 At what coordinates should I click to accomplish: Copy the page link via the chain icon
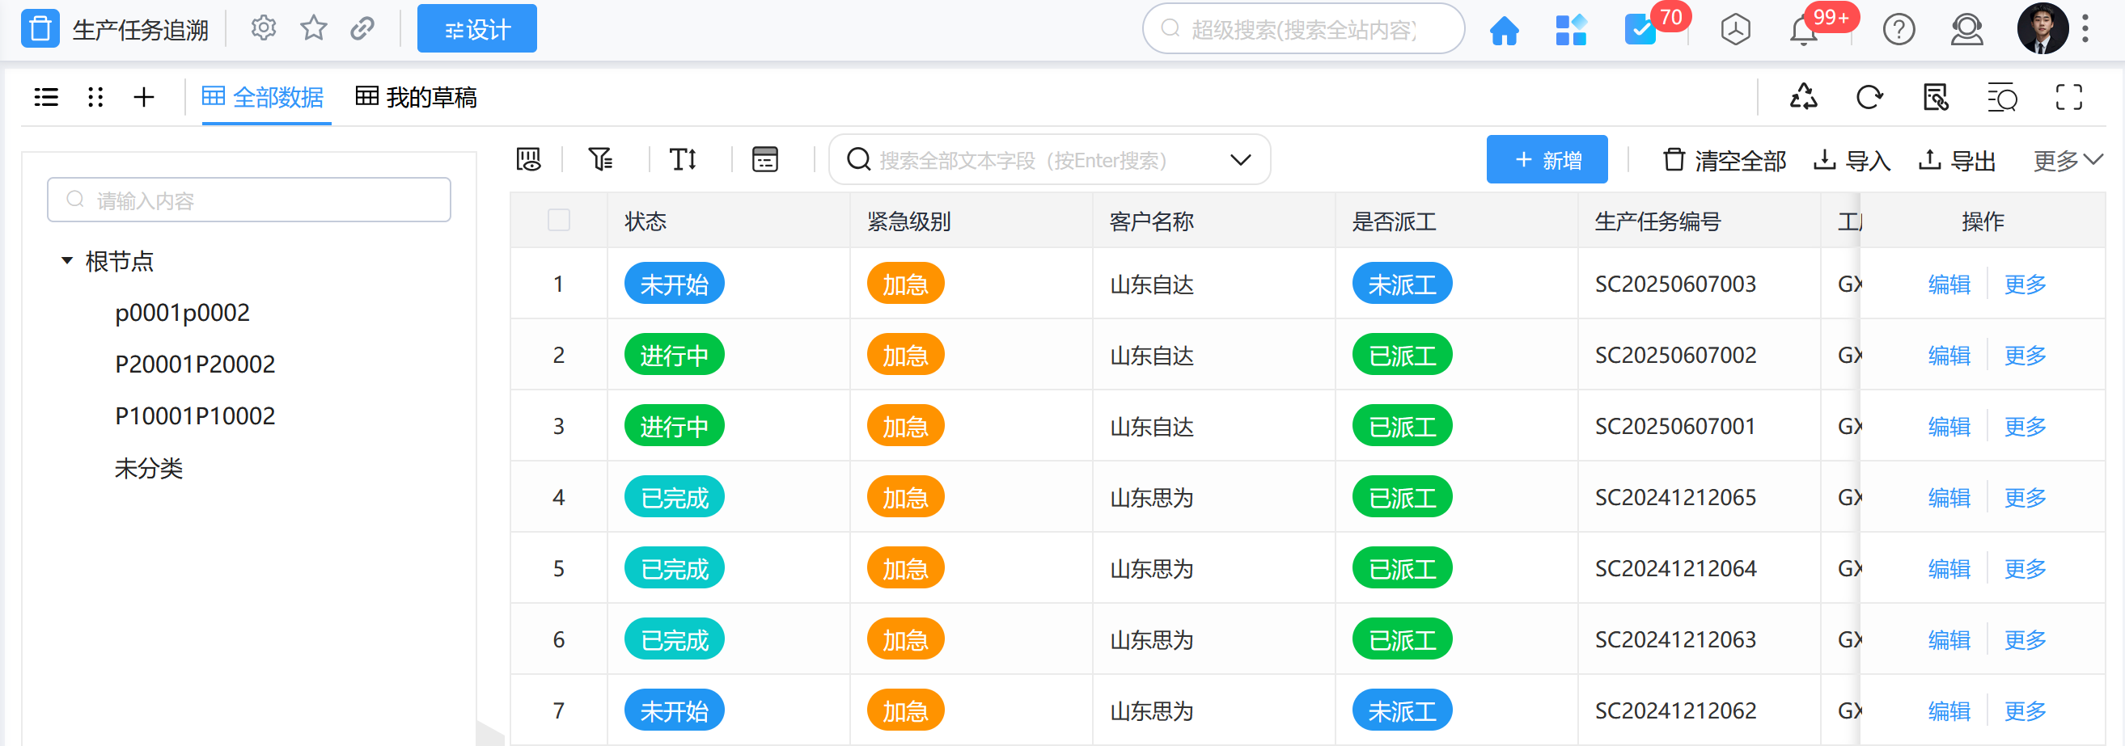pos(362,29)
